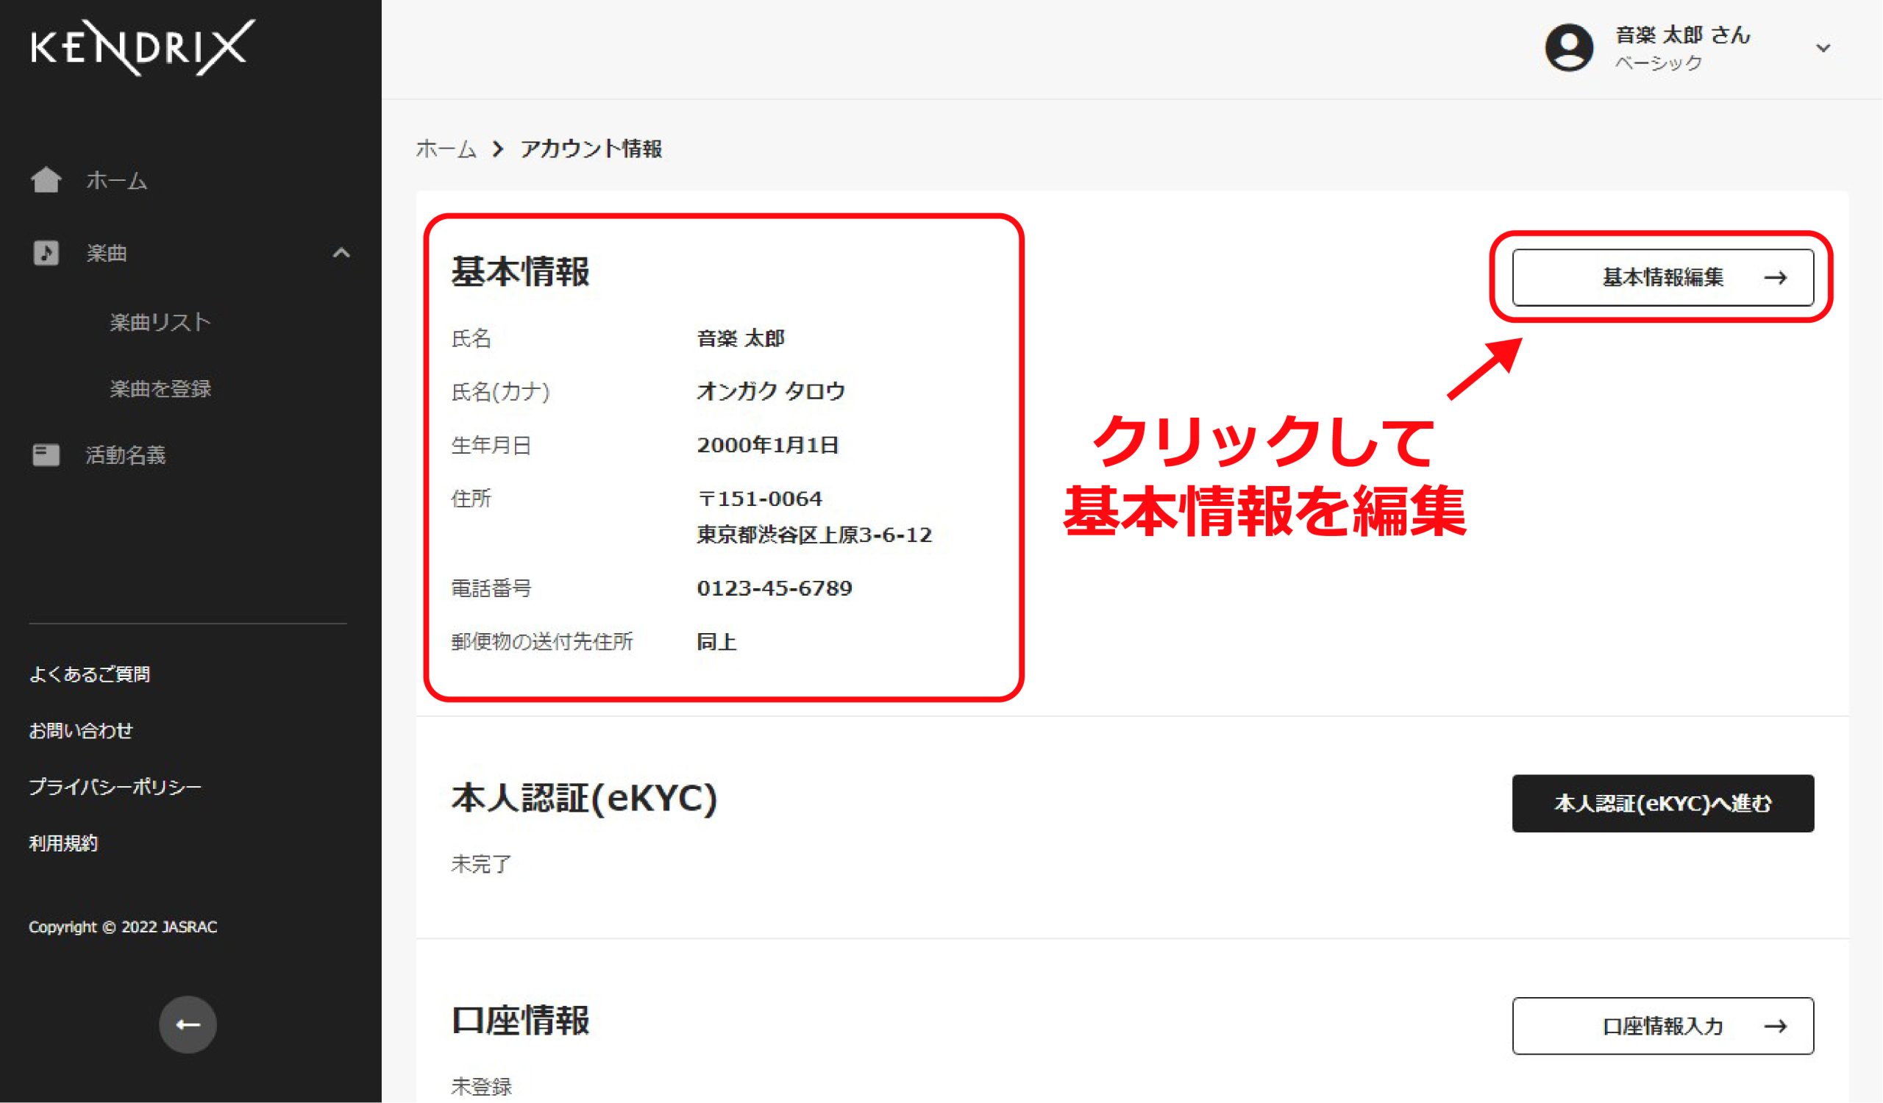This screenshot has height=1103, width=1883.
Task: Open the よくあるご質問 link
Action: pyautogui.click(x=90, y=674)
